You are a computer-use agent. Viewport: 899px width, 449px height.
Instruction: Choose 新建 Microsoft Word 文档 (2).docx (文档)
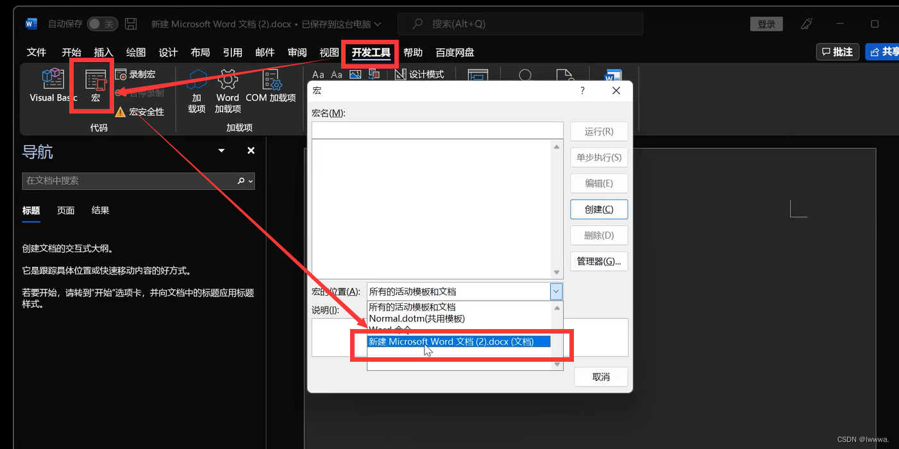pyautogui.click(x=458, y=341)
